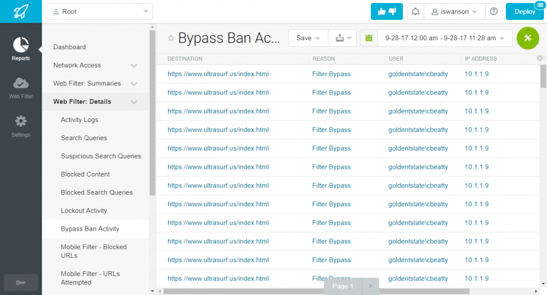Sort by REASON column header
The image size is (547, 295).
[323, 58]
